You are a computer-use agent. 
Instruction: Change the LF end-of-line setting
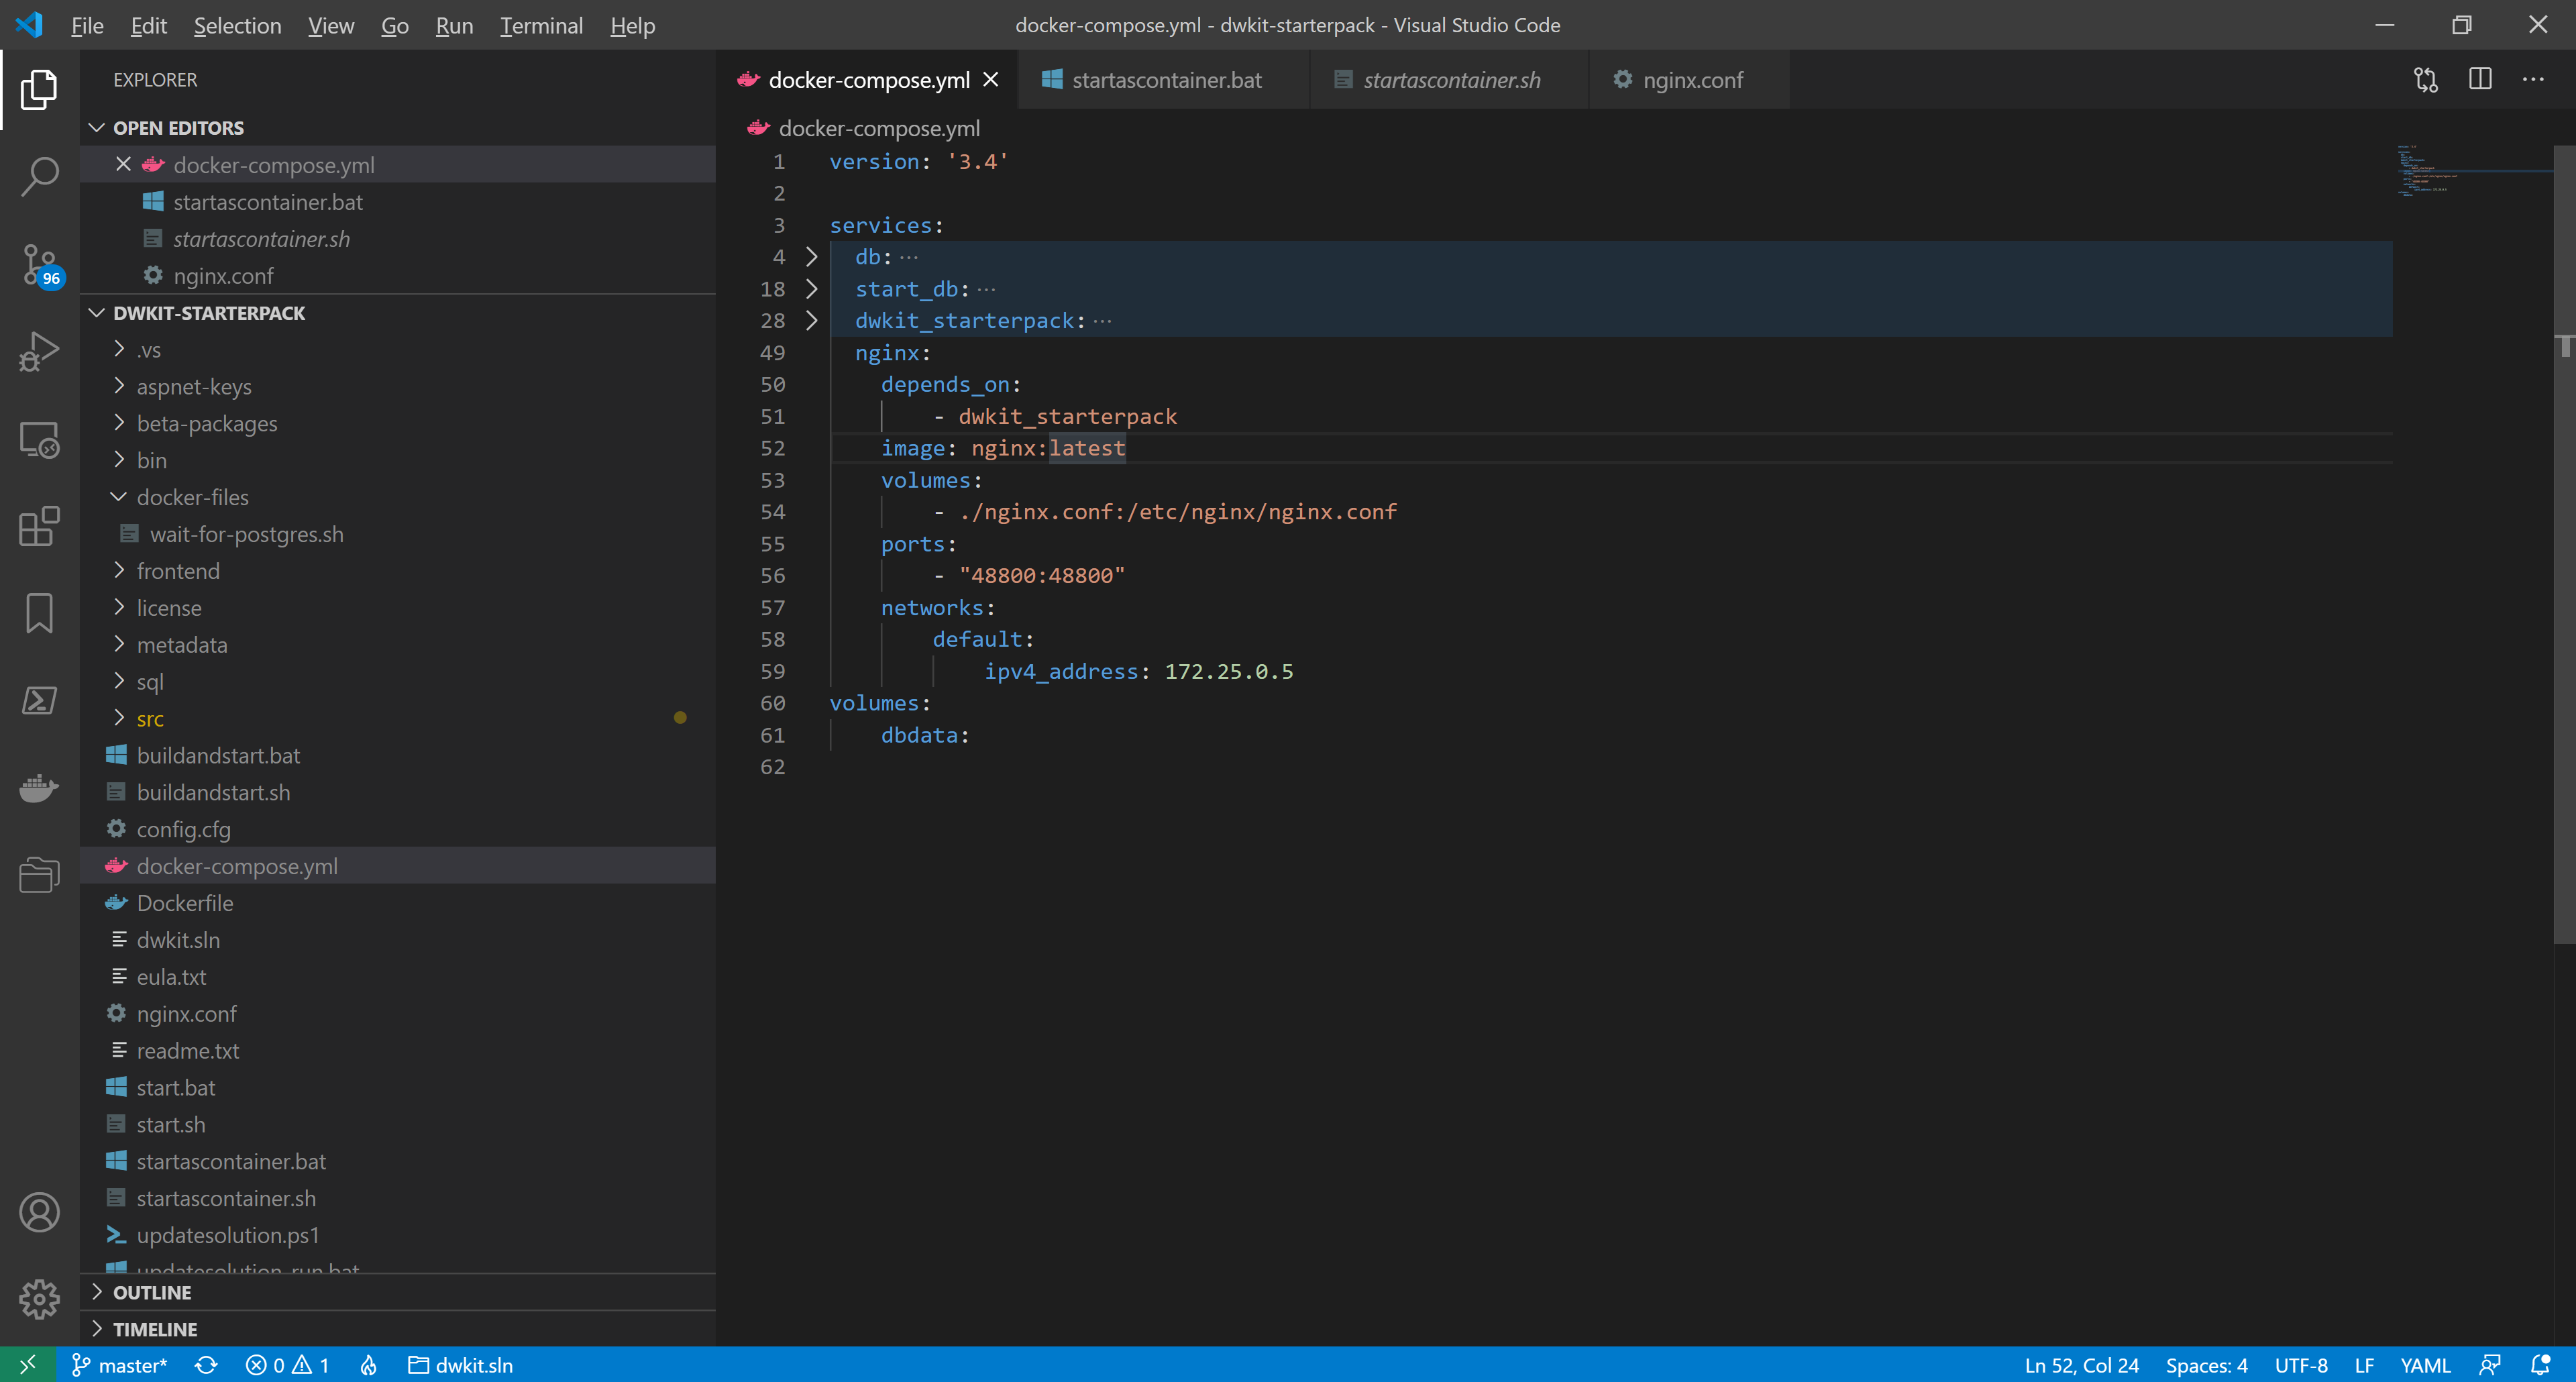2364,1364
